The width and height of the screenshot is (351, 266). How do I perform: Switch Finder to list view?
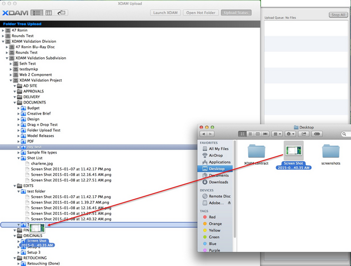(x=250, y=134)
